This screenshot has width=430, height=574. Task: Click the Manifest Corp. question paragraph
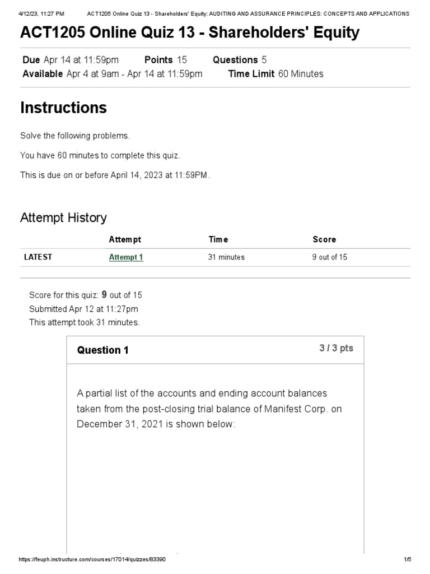209,409
